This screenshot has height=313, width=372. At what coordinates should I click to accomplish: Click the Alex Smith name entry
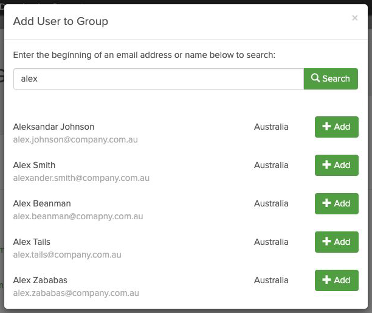(34, 165)
